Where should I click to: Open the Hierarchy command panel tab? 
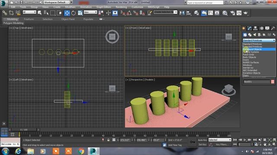[255, 28]
